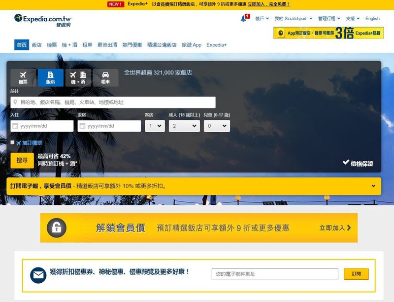Switch language to English
Viewport: 394px width, 302px height.
(x=372, y=19)
